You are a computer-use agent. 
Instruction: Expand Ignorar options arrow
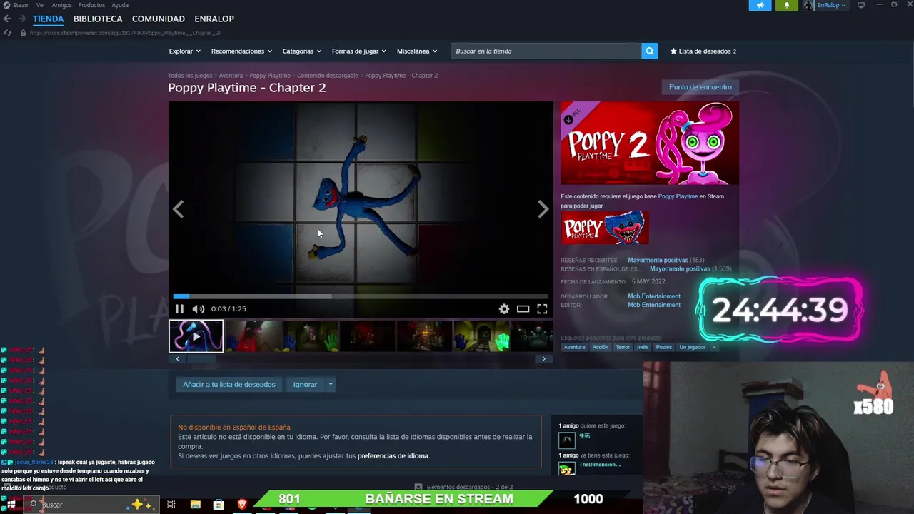(331, 384)
